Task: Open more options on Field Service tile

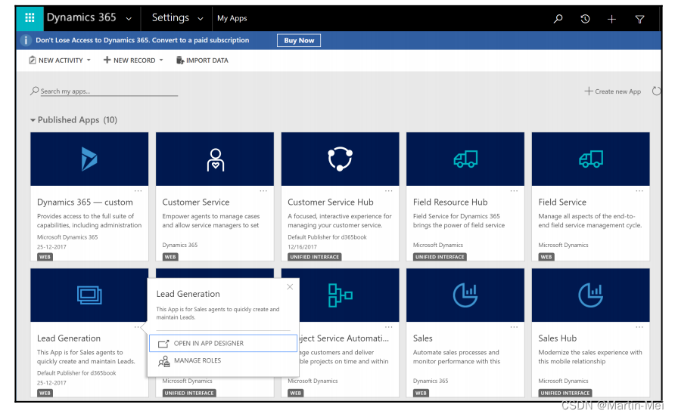Action: [x=639, y=191]
